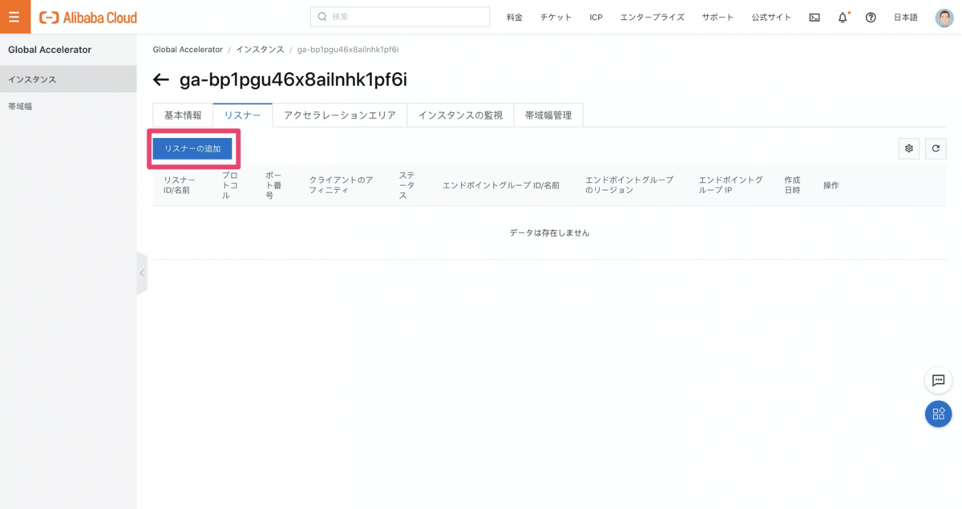Click the Global Accelerator breadcrumb link

pyautogui.click(x=188, y=50)
